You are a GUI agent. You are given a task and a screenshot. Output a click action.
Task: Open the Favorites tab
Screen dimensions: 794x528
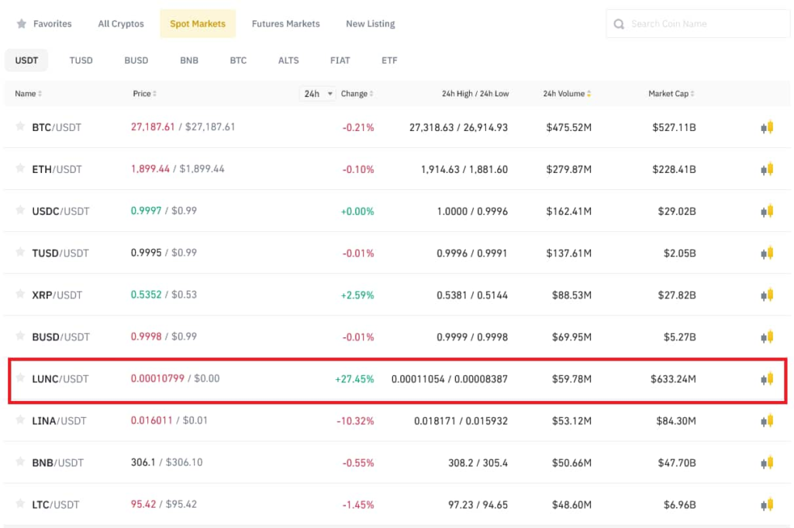click(x=44, y=24)
